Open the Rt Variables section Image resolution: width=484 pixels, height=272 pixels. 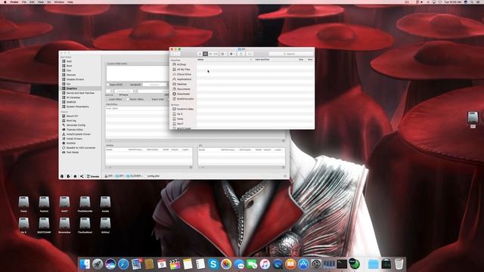73,97
